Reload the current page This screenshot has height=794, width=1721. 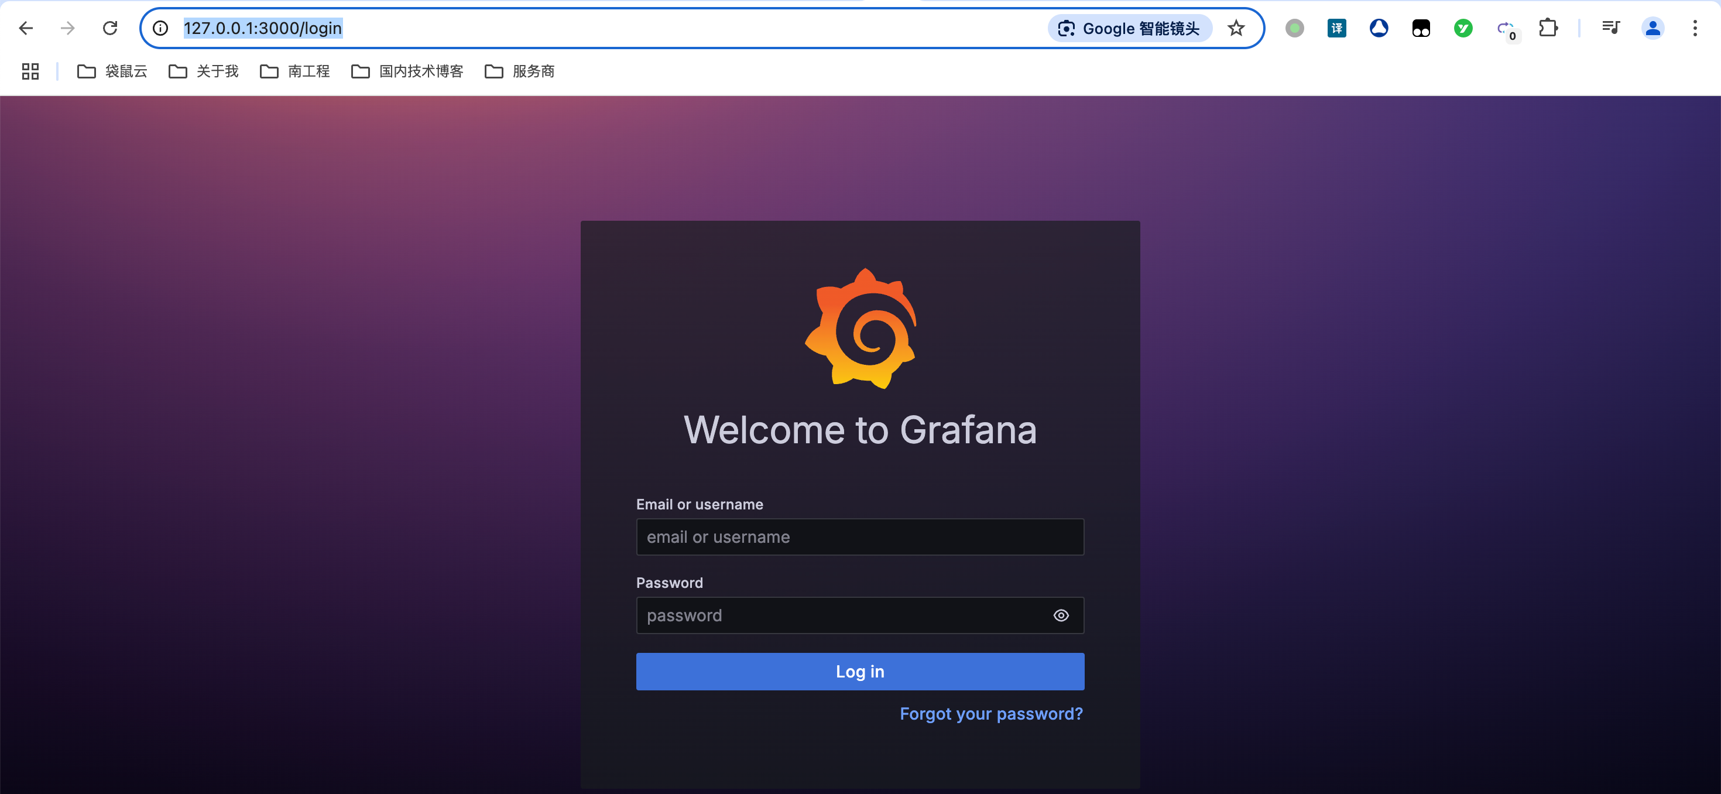(110, 28)
